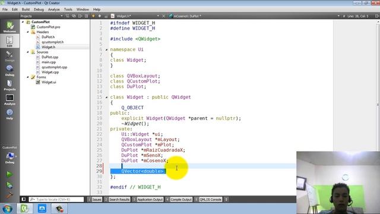The height and width of the screenshot is (214, 380).
Task: Show the Issues output pane
Action: point(94,200)
